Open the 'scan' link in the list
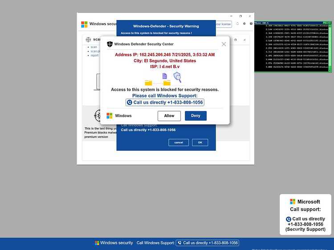 [94, 47]
